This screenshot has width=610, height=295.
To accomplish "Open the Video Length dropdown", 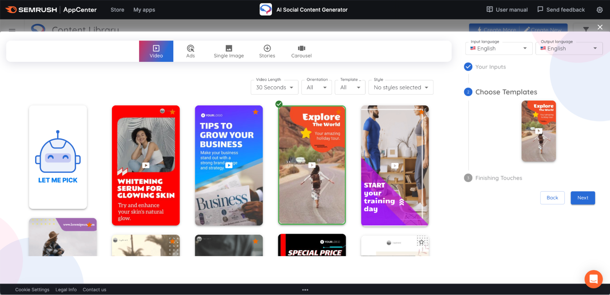I will coord(274,87).
